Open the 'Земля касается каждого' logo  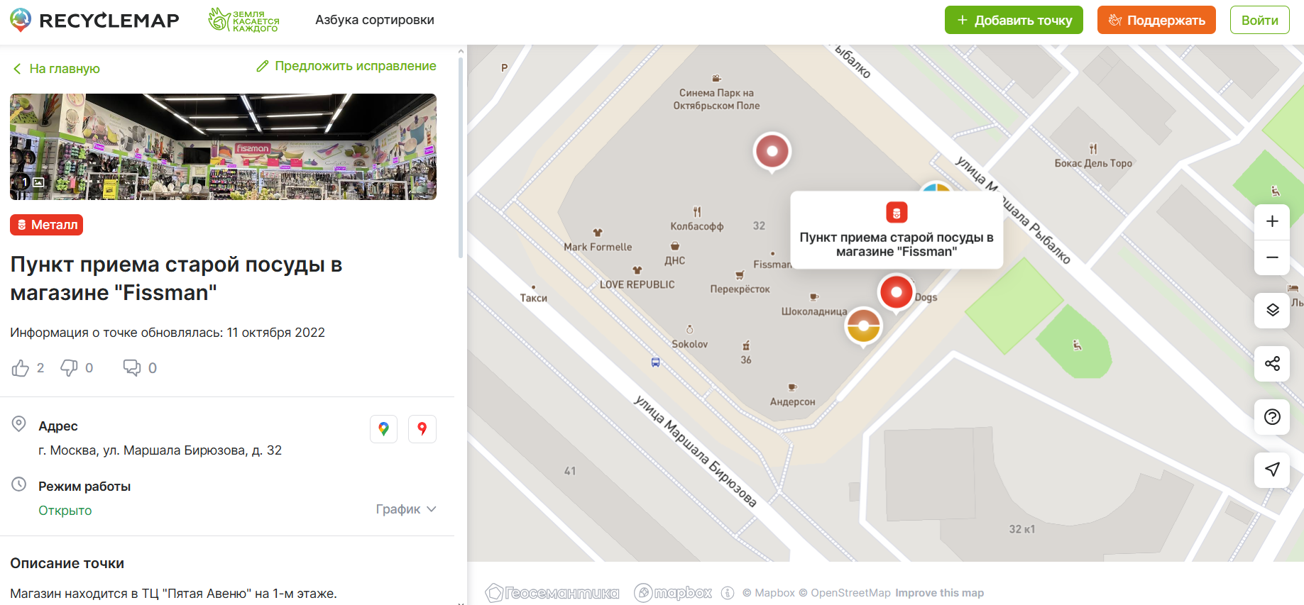(x=243, y=20)
